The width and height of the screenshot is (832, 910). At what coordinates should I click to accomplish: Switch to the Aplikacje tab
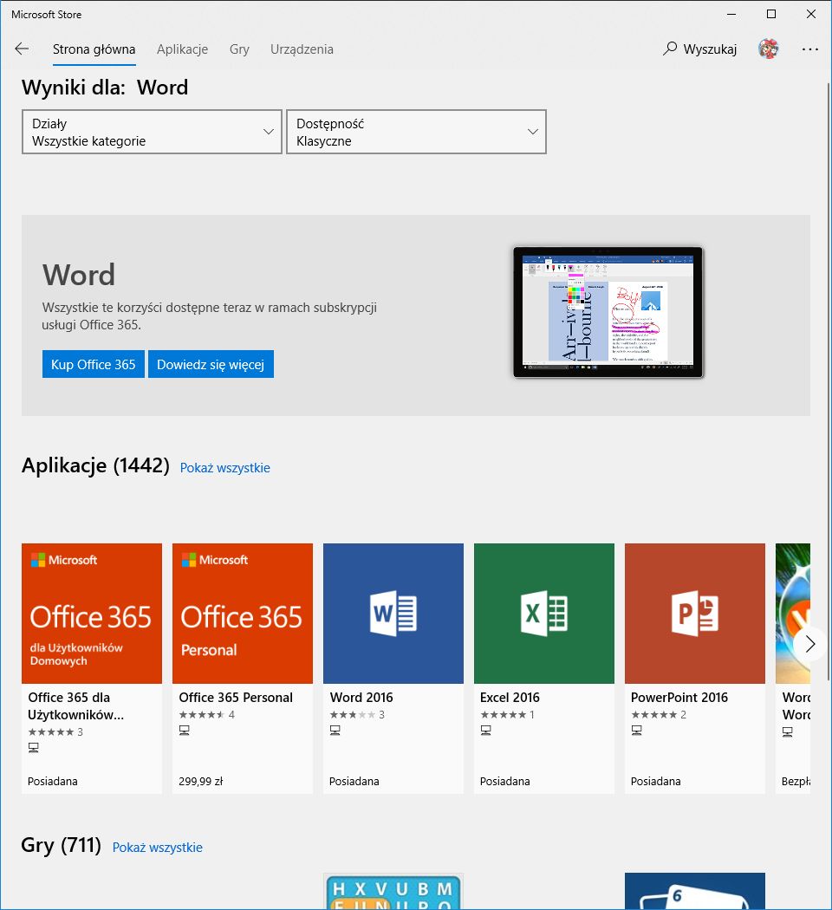click(x=182, y=49)
